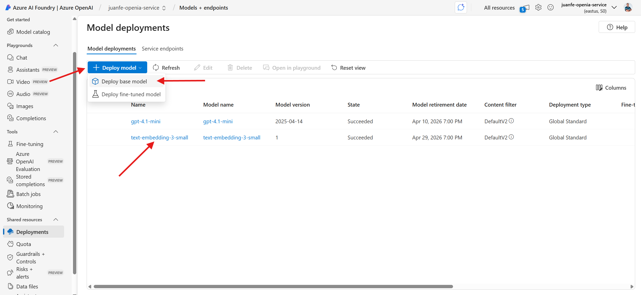Open the Batch jobs tool
This screenshot has height=295, width=641.
point(28,194)
